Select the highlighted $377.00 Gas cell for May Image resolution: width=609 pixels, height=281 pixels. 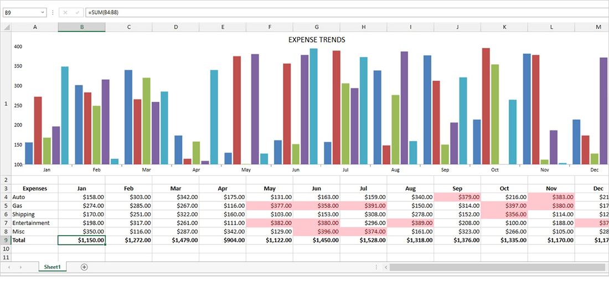click(269, 206)
